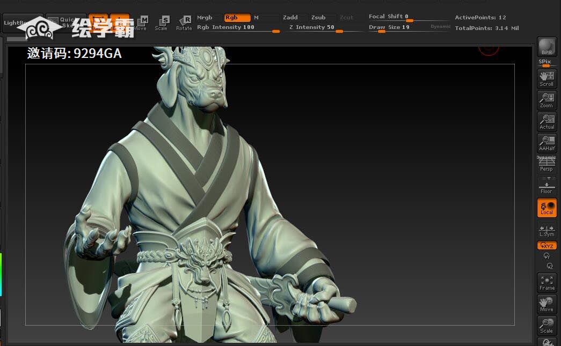Disable Rgb paint mode
This screenshot has height=346, width=561.
[x=237, y=18]
